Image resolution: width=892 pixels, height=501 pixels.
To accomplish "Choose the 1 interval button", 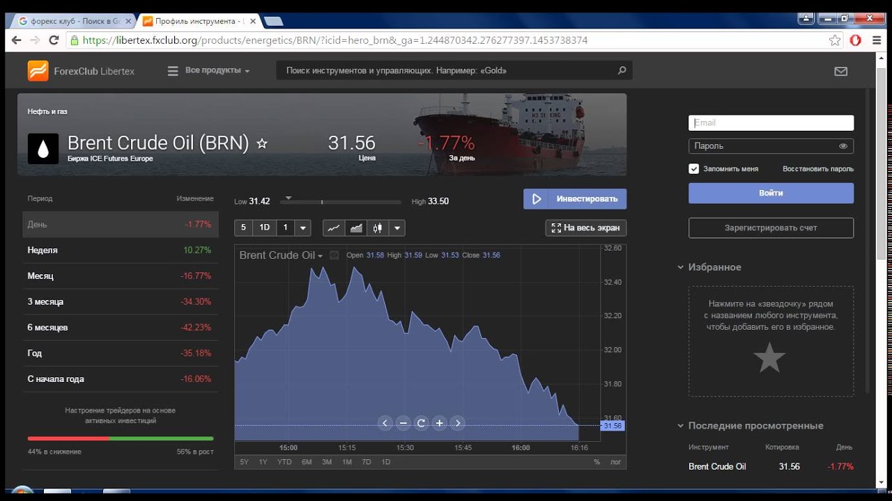I will (x=285, y=228).
